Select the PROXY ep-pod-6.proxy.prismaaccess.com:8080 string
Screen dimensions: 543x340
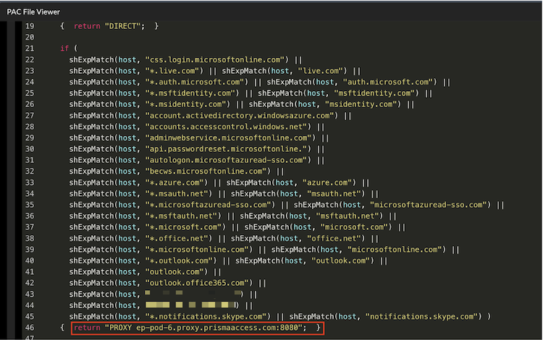[x=203, y=328]
